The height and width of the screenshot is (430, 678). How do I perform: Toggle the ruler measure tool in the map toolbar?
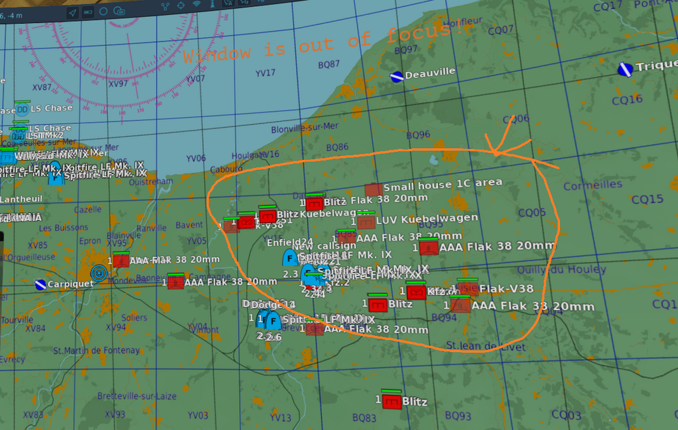[x=87, y=12]
